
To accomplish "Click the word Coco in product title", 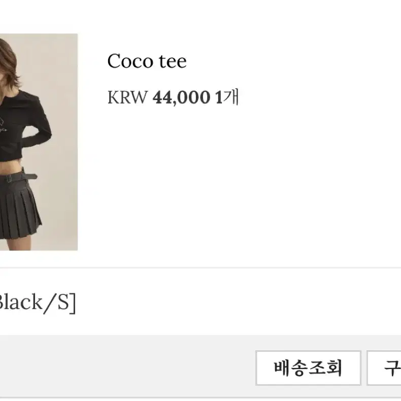I will [130, 61].
